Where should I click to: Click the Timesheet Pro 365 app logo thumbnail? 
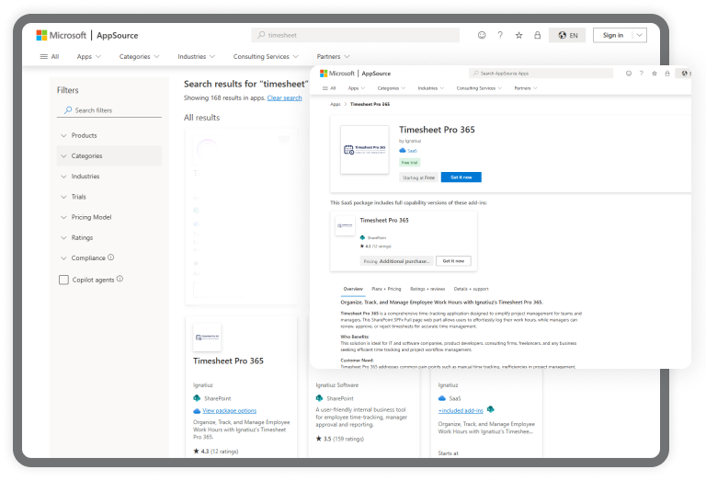coord(365,150)
